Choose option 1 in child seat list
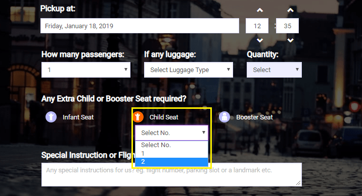Viewport: 362px width, 196px height. pos(171,154)
